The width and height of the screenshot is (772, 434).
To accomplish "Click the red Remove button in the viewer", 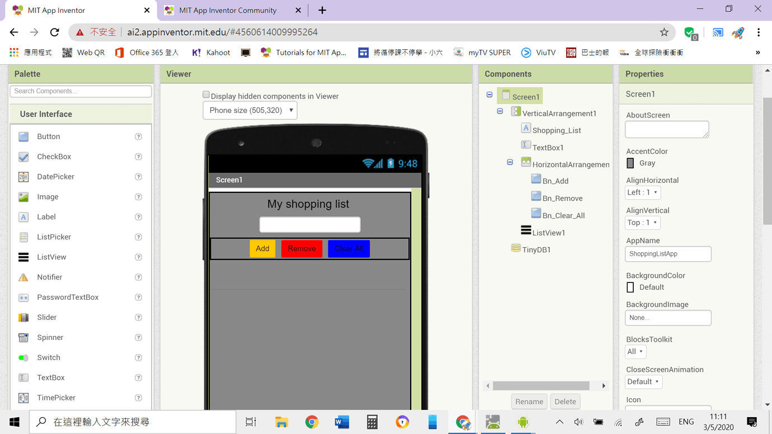I will click(302, 249).
